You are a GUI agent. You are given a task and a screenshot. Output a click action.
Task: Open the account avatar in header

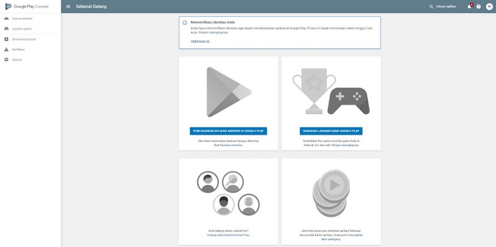coord(489,7)
